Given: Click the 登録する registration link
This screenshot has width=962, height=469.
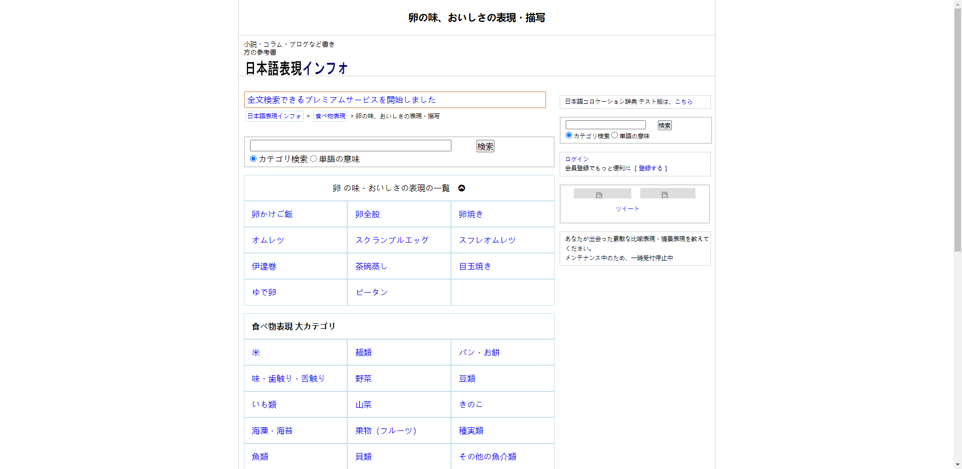Looking at the screenshot, I should pyautogui.click(x=650, y=168).
